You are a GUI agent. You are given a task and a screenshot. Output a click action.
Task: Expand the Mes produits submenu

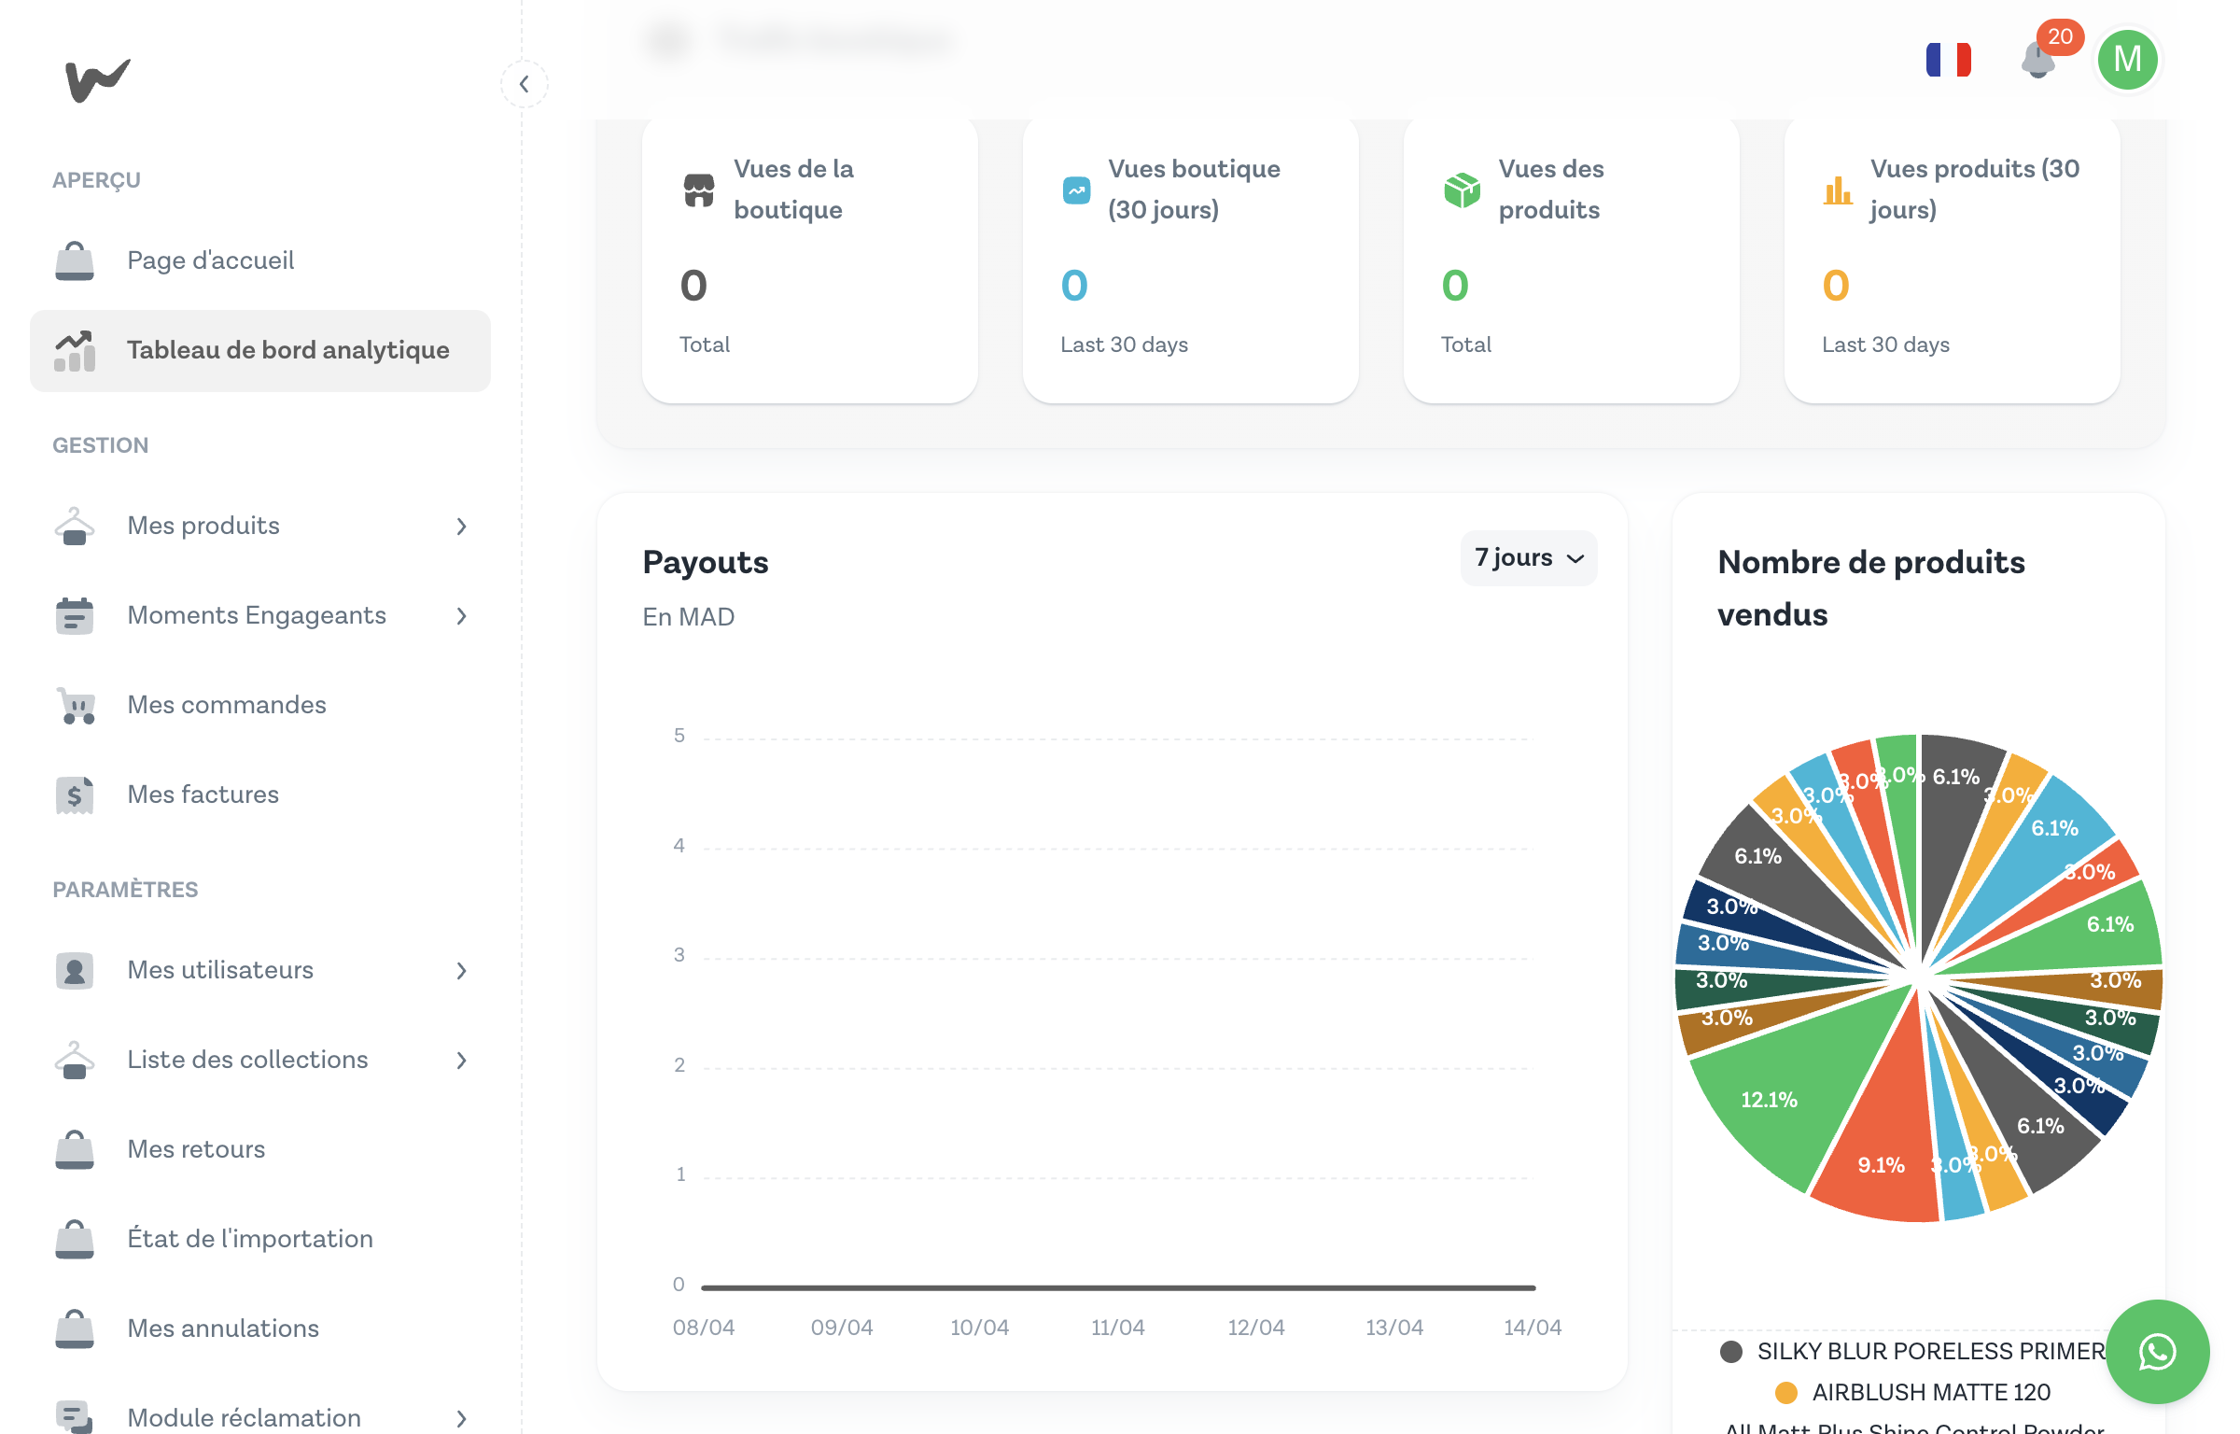(x=461, y=526)
